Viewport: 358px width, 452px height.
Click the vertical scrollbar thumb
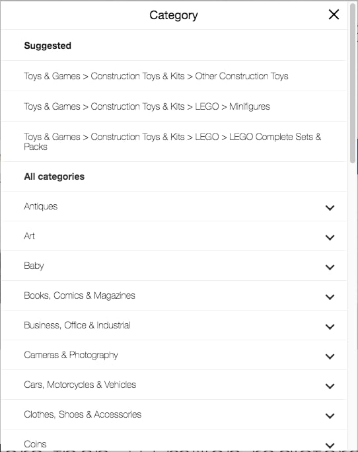pyautogui.click(x=353, y=84)
